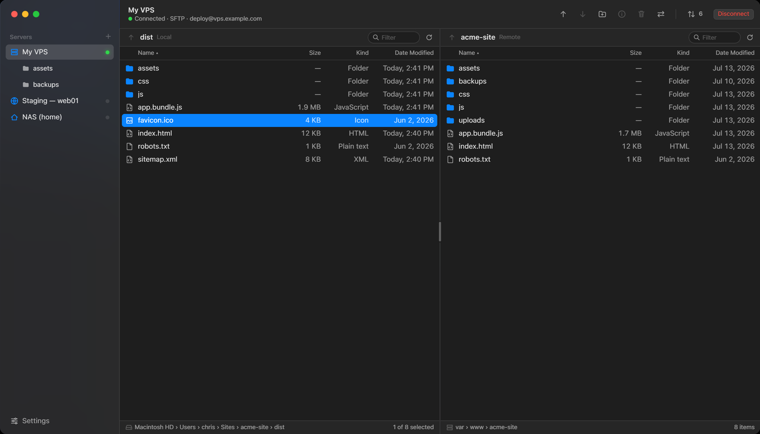Select the NAS (home) server
This screenshot has height=434, width=760.
point(60,117)
